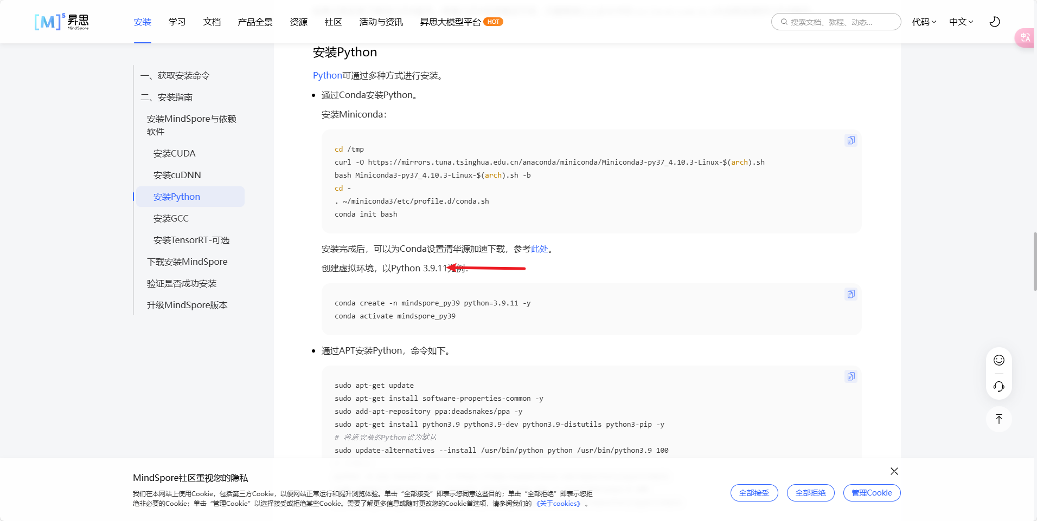Jump to 安装TensorRT-可选 in sidebar
1037x521 pixels.
(x=191, y=240)
